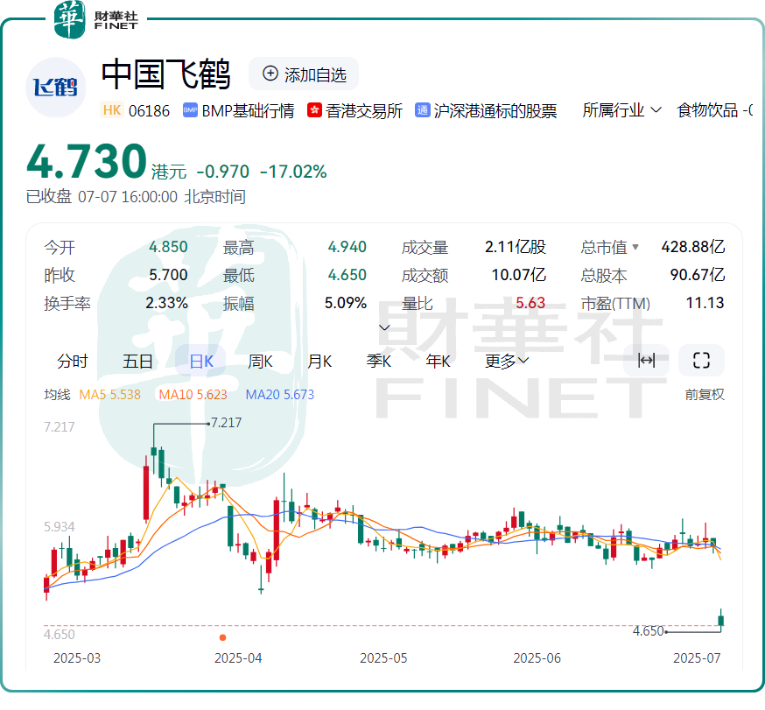Click the -0.970 price change value
The width and height of the screenshot is (765, 710).
click(x=223, y=172)
